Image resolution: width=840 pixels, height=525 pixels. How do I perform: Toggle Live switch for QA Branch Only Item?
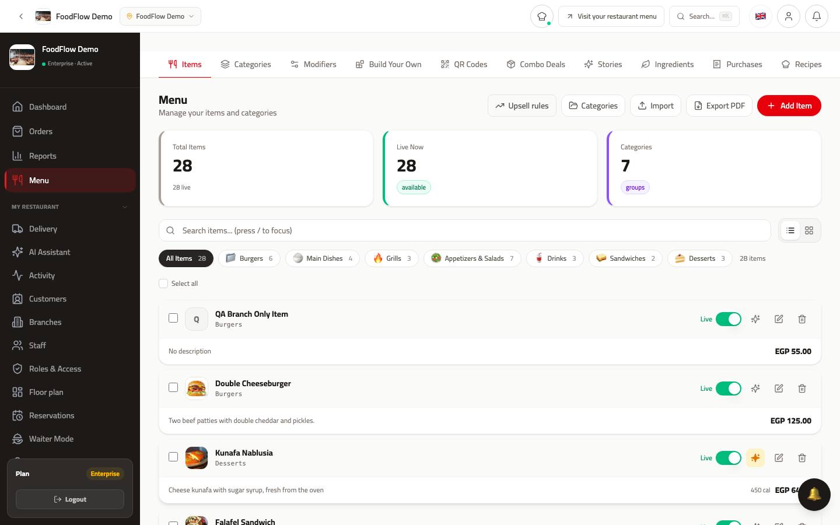[x=729, y=319]
